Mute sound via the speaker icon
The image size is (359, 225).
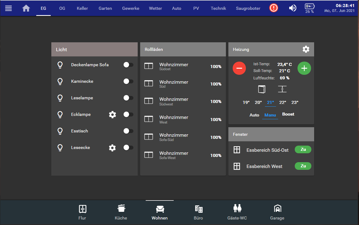293,8
